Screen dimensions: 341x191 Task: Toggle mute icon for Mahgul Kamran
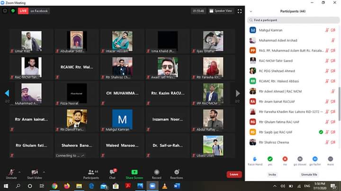pos(327,30)
